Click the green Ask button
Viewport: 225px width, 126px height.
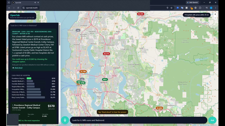tap(212, 120)
